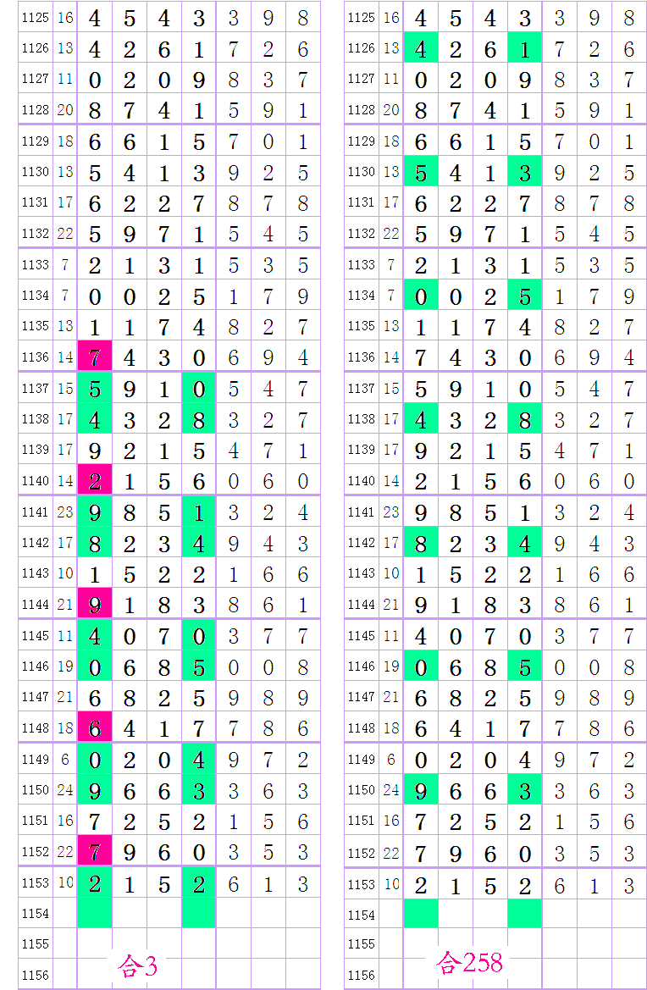647x990 pixels.
Task: Click sum value 23 in right row 1141
Action: [x=391, y=512]
